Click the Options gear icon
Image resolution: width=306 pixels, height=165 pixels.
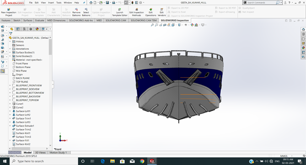[x=140, y=3]
